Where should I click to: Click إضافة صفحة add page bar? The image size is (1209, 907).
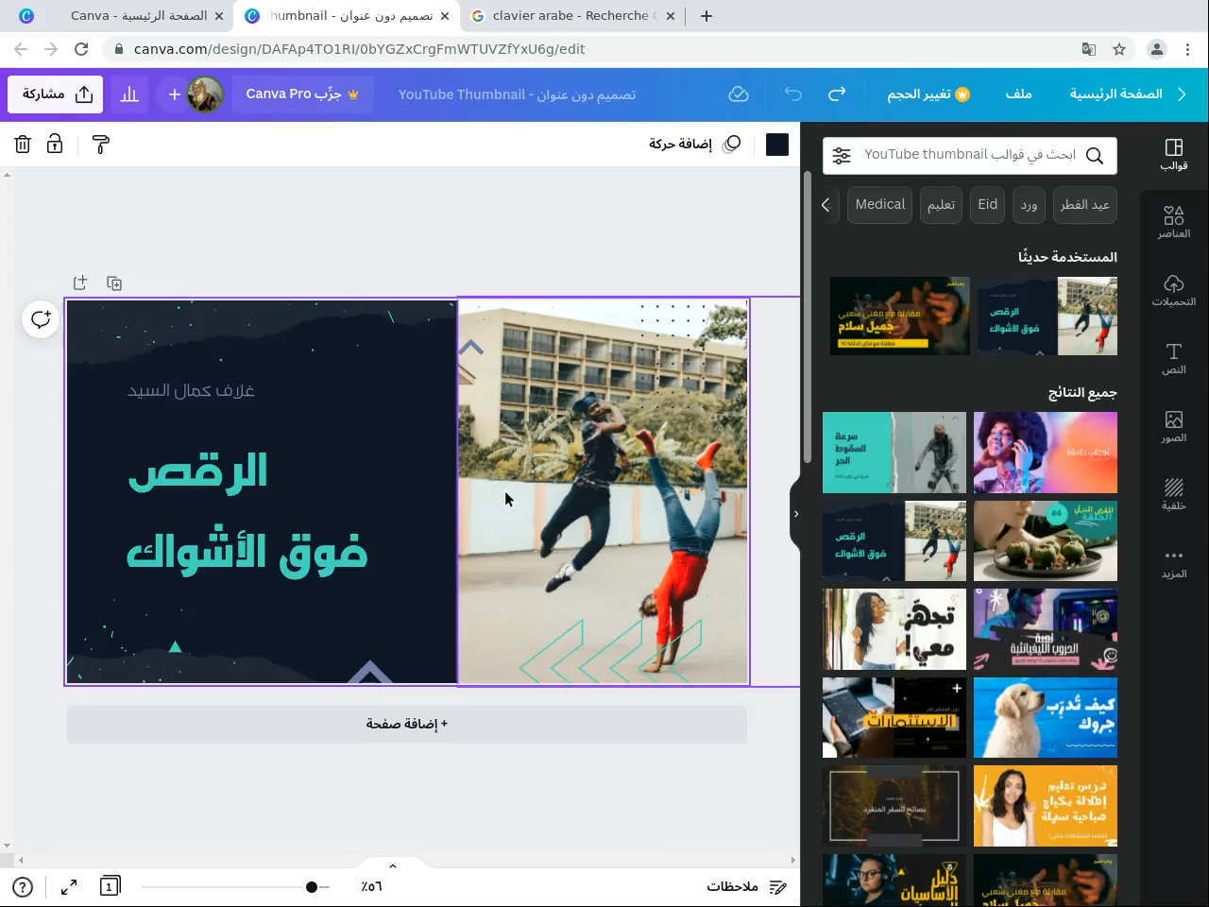pos(407,724)
